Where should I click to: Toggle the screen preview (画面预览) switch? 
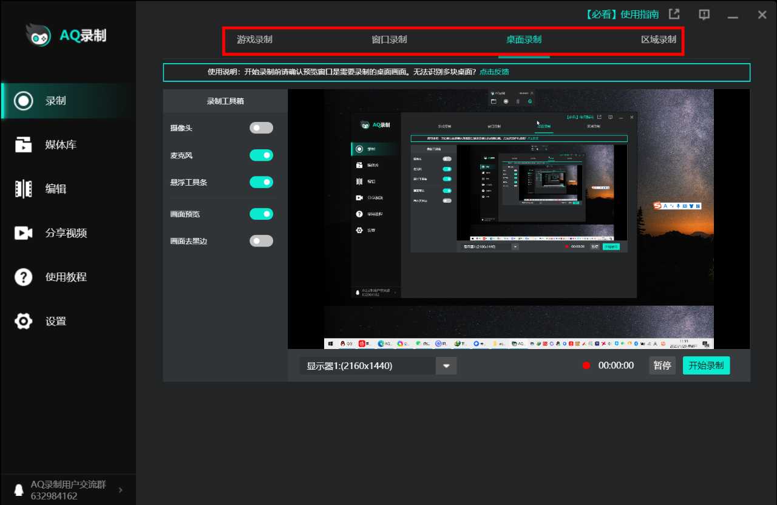(x=261, y=214)
